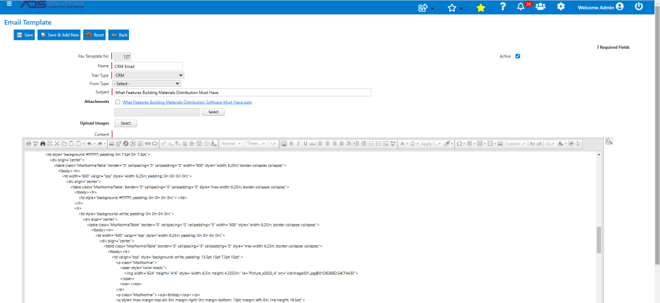Viewport: 660px width, 303px height.
Task: Click the Redo arrow in editor toolbar
Action: pos(100,143)
